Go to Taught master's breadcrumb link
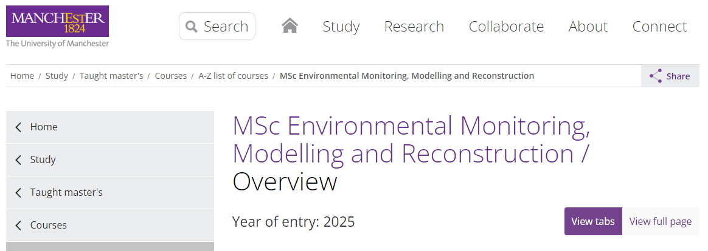708x251 pixels. [x=111, y=76]
